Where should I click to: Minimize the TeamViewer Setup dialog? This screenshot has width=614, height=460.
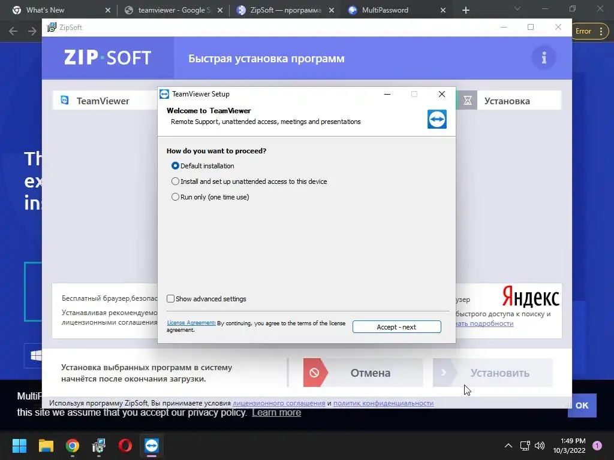point(387,94)
